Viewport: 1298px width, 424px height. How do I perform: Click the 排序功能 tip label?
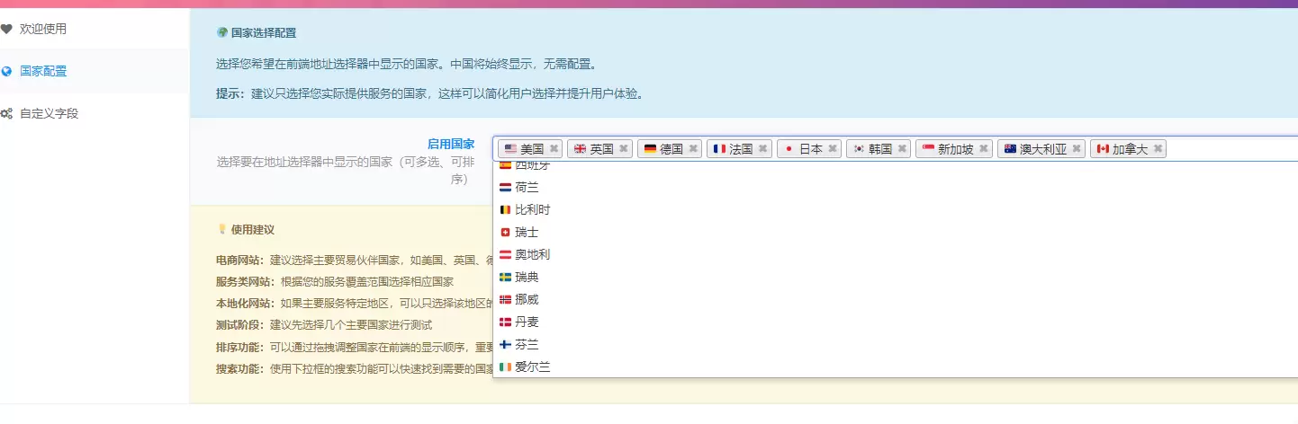[241, 347]
